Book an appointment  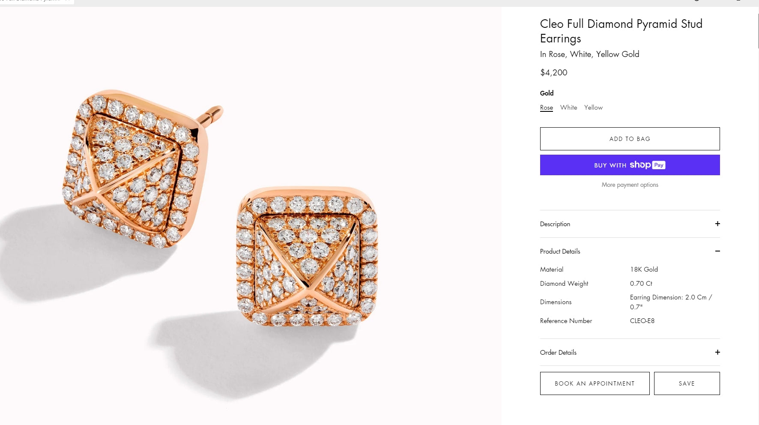(x=595, y=383)
